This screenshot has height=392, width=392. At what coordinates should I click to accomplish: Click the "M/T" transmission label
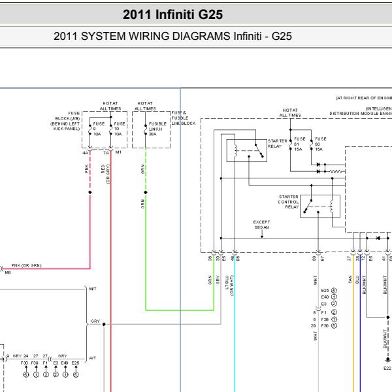(93, 289)
